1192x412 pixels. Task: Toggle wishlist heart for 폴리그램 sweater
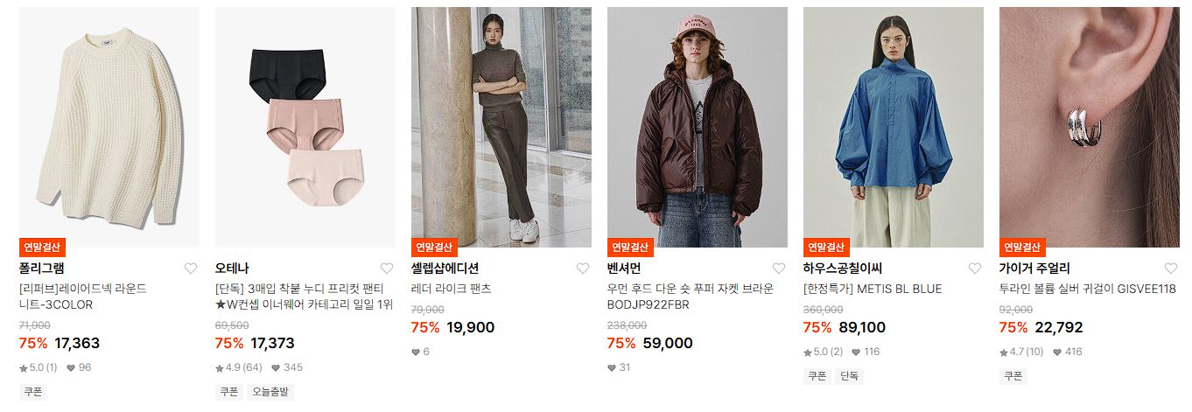(x=191, y=269)
